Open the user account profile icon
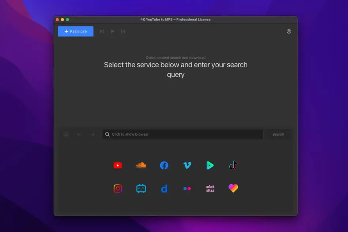 tap(289, 31)
